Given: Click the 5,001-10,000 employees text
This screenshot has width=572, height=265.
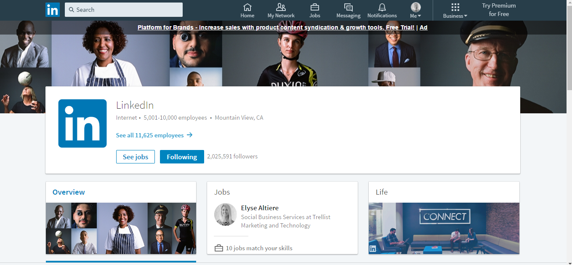Looking at the screenshot, I should click(x=175, y=118).
